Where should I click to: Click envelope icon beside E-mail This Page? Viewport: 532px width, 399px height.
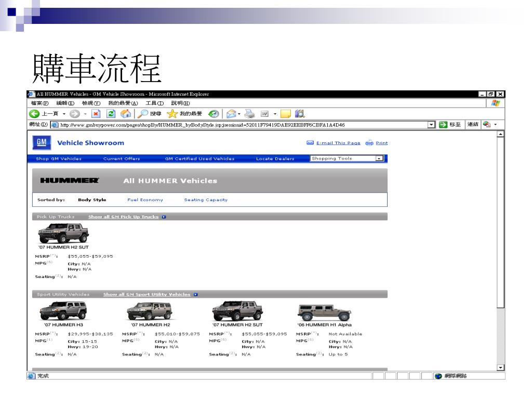310,143
